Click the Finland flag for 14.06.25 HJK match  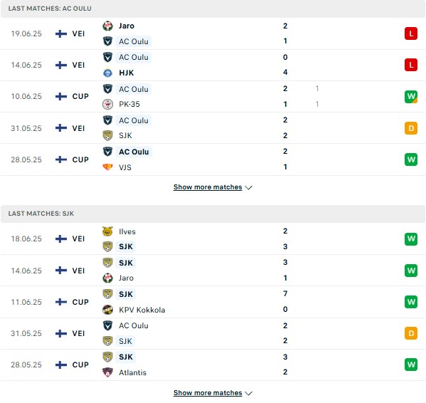[61, 65]
